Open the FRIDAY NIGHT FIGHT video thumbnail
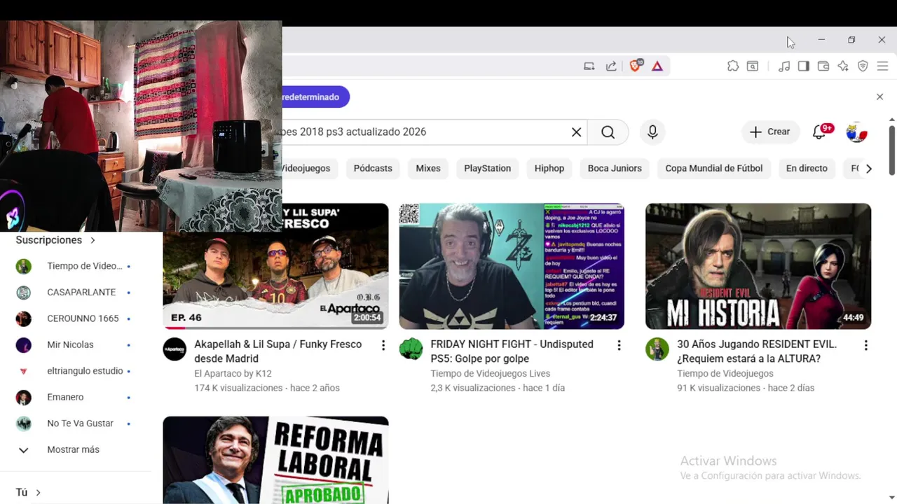This screenshot has width=897, height=504. point(512,266)
